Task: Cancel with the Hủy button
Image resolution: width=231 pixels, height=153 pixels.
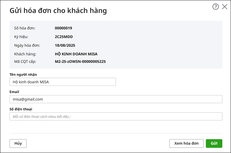Action: pyautogui.click(x=18, y=143)
